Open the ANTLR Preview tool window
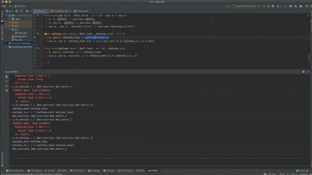 pos(15,171)
